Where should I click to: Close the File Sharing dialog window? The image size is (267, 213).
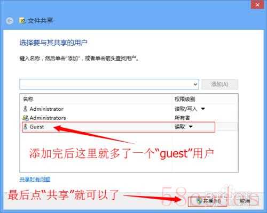257,5
